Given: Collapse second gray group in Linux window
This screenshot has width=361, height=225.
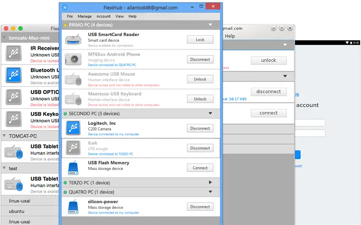Looking at the screenshot, I should coord(285,76).
